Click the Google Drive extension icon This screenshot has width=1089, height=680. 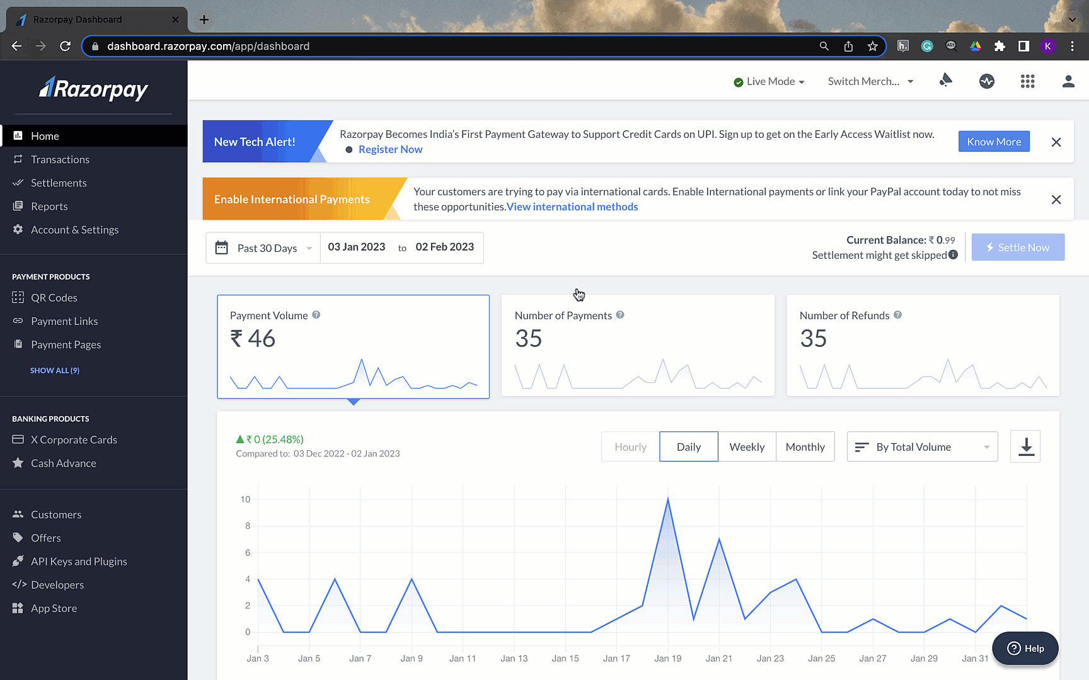tap(976, 46)
